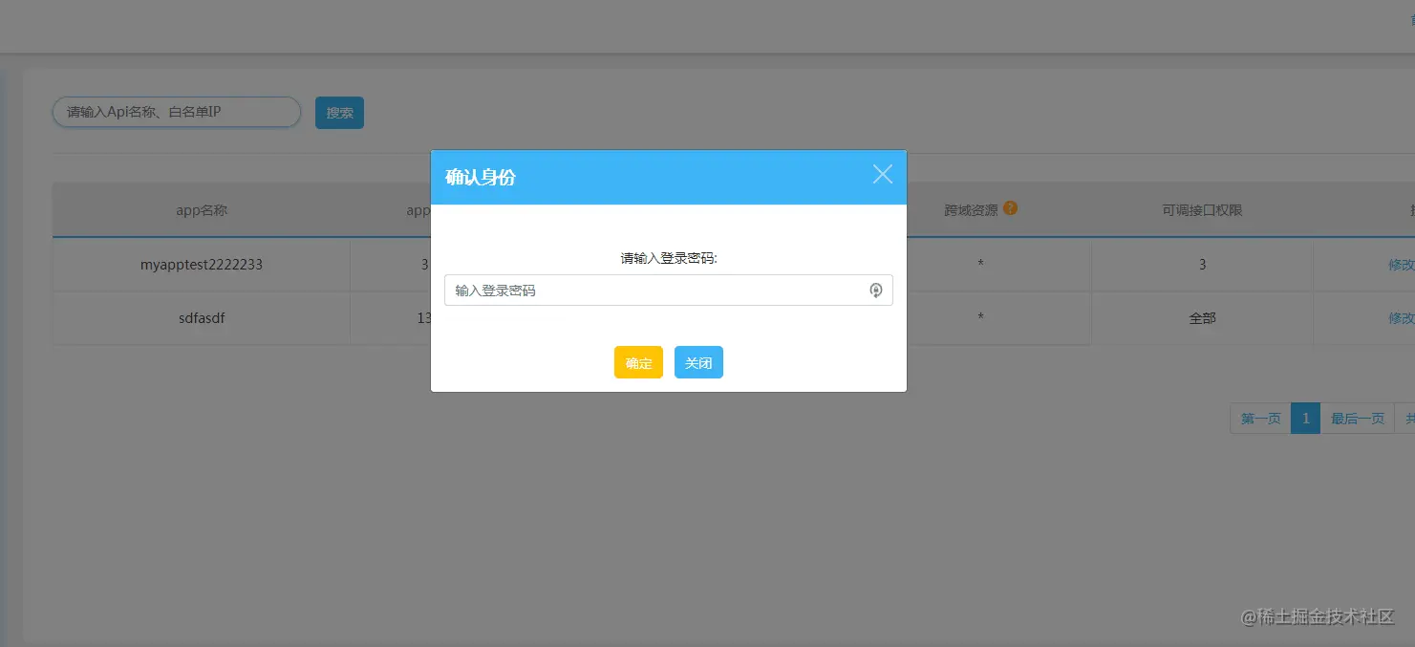Go to 第一页 in the pagination bar
This screenshot has height=647, width=1415.
(1259, 418)
